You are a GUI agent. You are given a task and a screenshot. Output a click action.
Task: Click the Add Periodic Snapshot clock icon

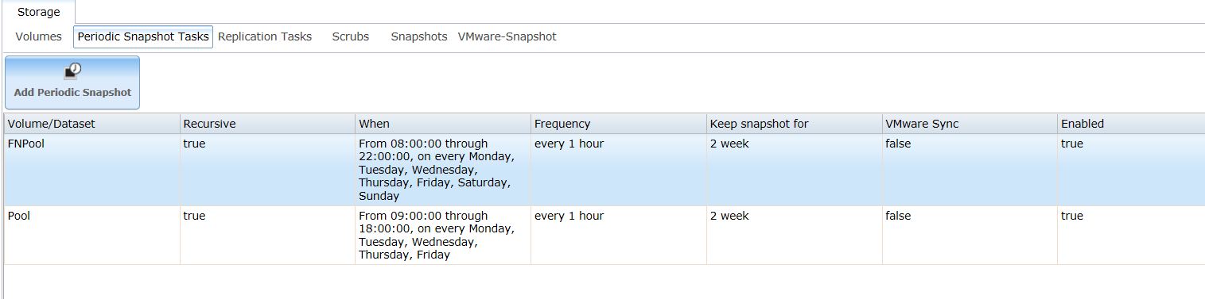click(72, 71)
